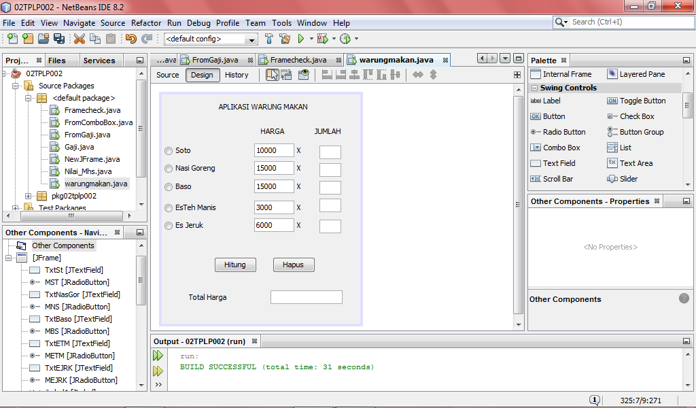
Task: Show opened documents list dropdown
Action: tap(505, 58)
